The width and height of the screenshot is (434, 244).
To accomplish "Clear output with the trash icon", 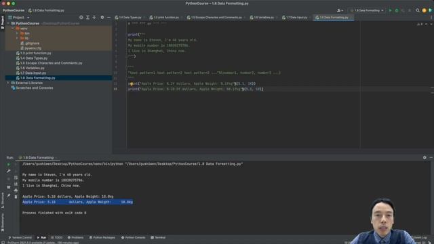I will (x=16, y=197).
